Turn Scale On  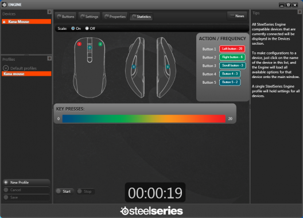(x=73, y=29)
